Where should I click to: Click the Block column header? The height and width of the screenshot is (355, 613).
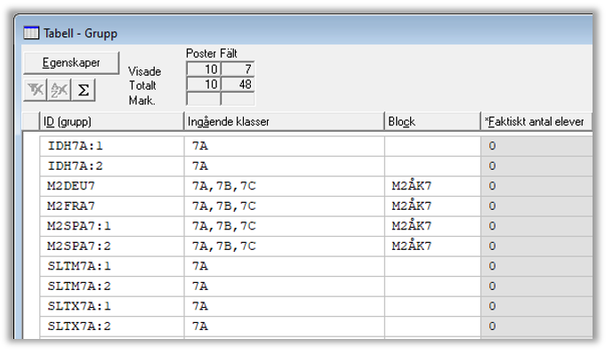coord(432,122)
